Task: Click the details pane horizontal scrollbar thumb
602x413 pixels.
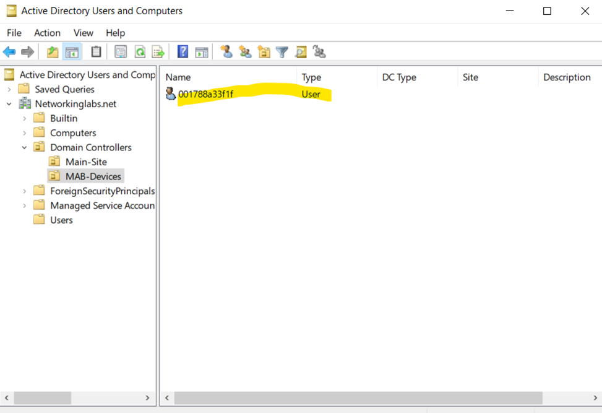Action: point(358,398)
